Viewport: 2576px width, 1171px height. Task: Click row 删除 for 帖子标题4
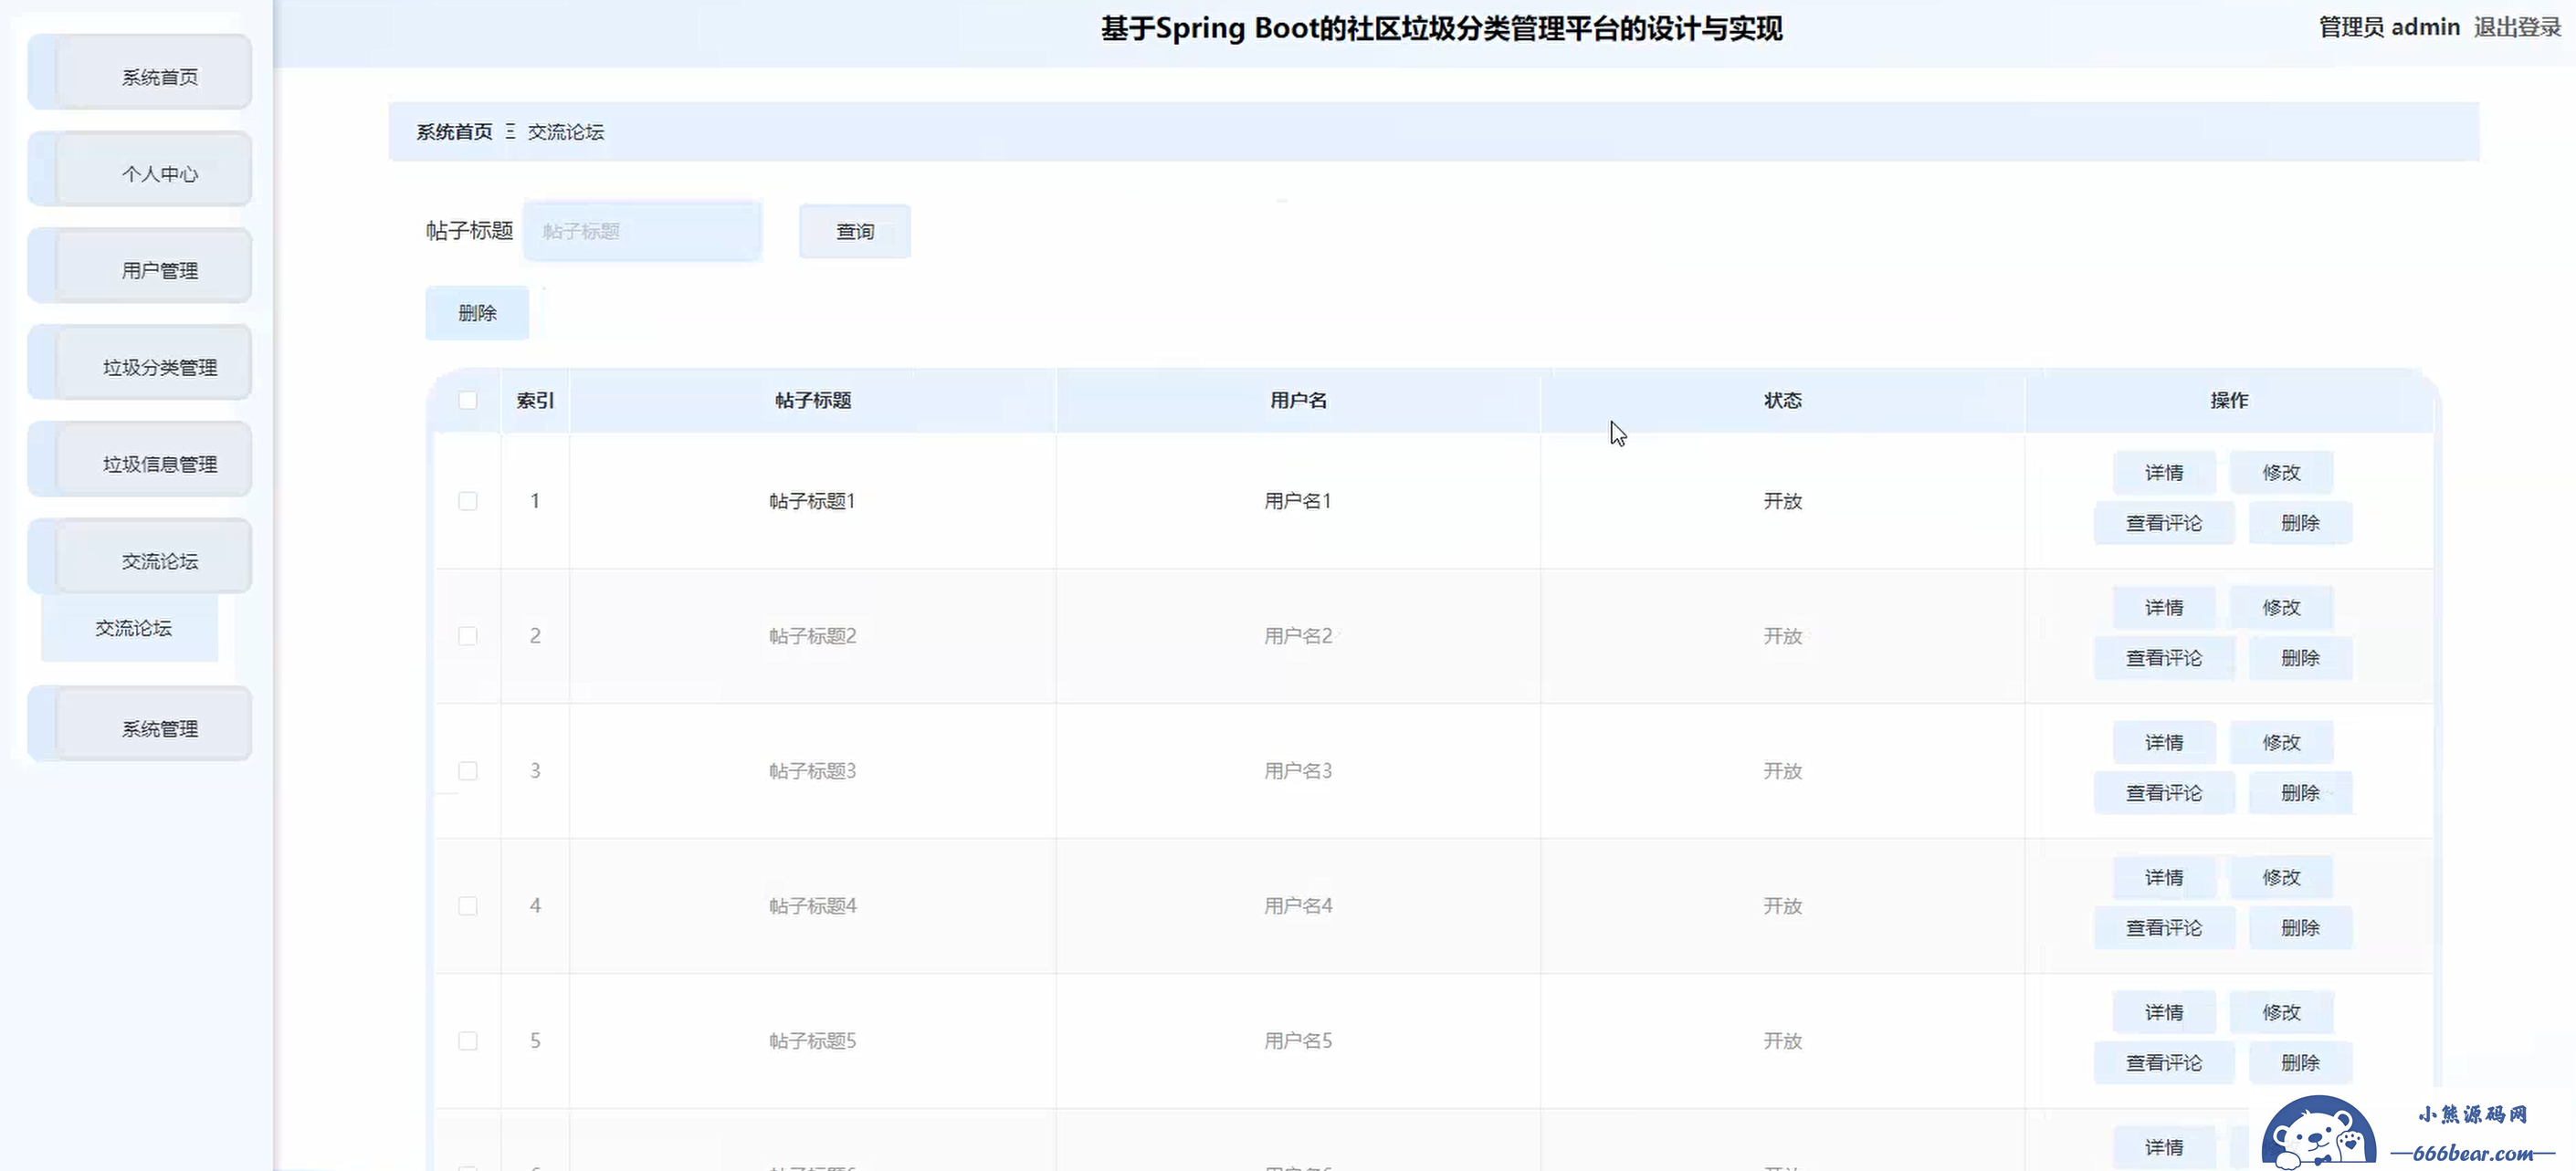click(x=2300, y=928)
